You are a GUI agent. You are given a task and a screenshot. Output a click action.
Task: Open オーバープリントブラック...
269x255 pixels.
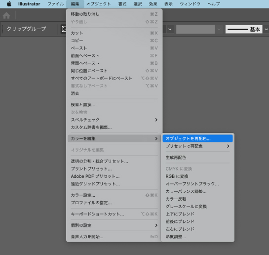click(197, 184)
